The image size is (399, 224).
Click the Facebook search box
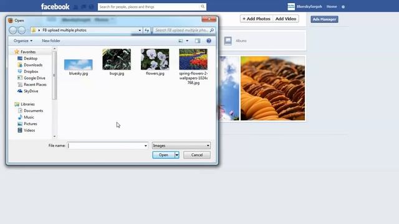coord(149,7)
